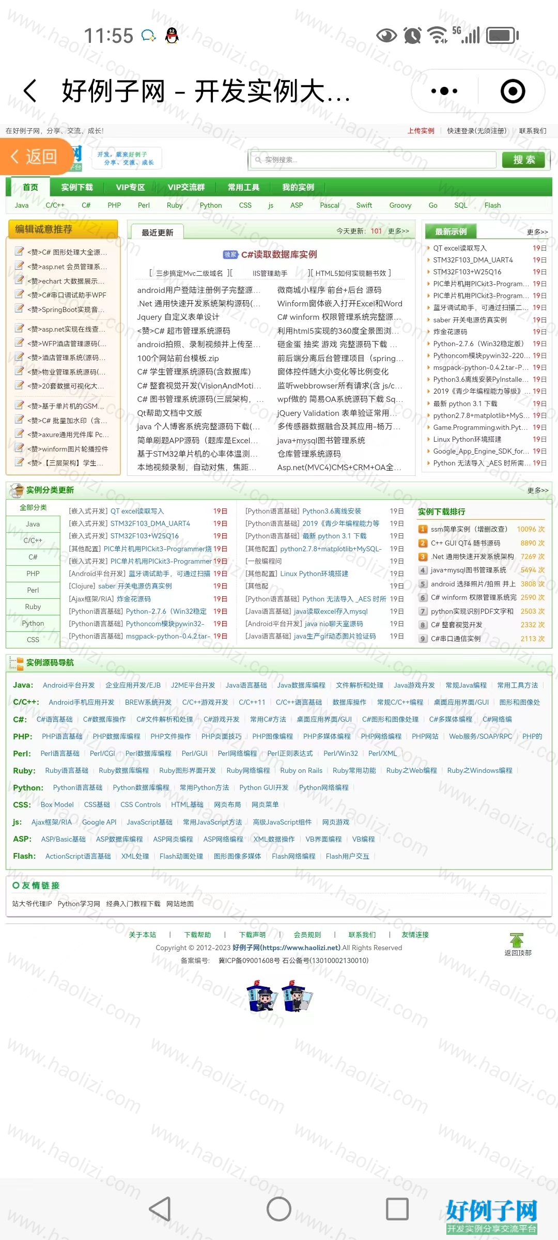
Task: Open the featured C#读取数据库实例 link
Action: [x=279, y=254]
